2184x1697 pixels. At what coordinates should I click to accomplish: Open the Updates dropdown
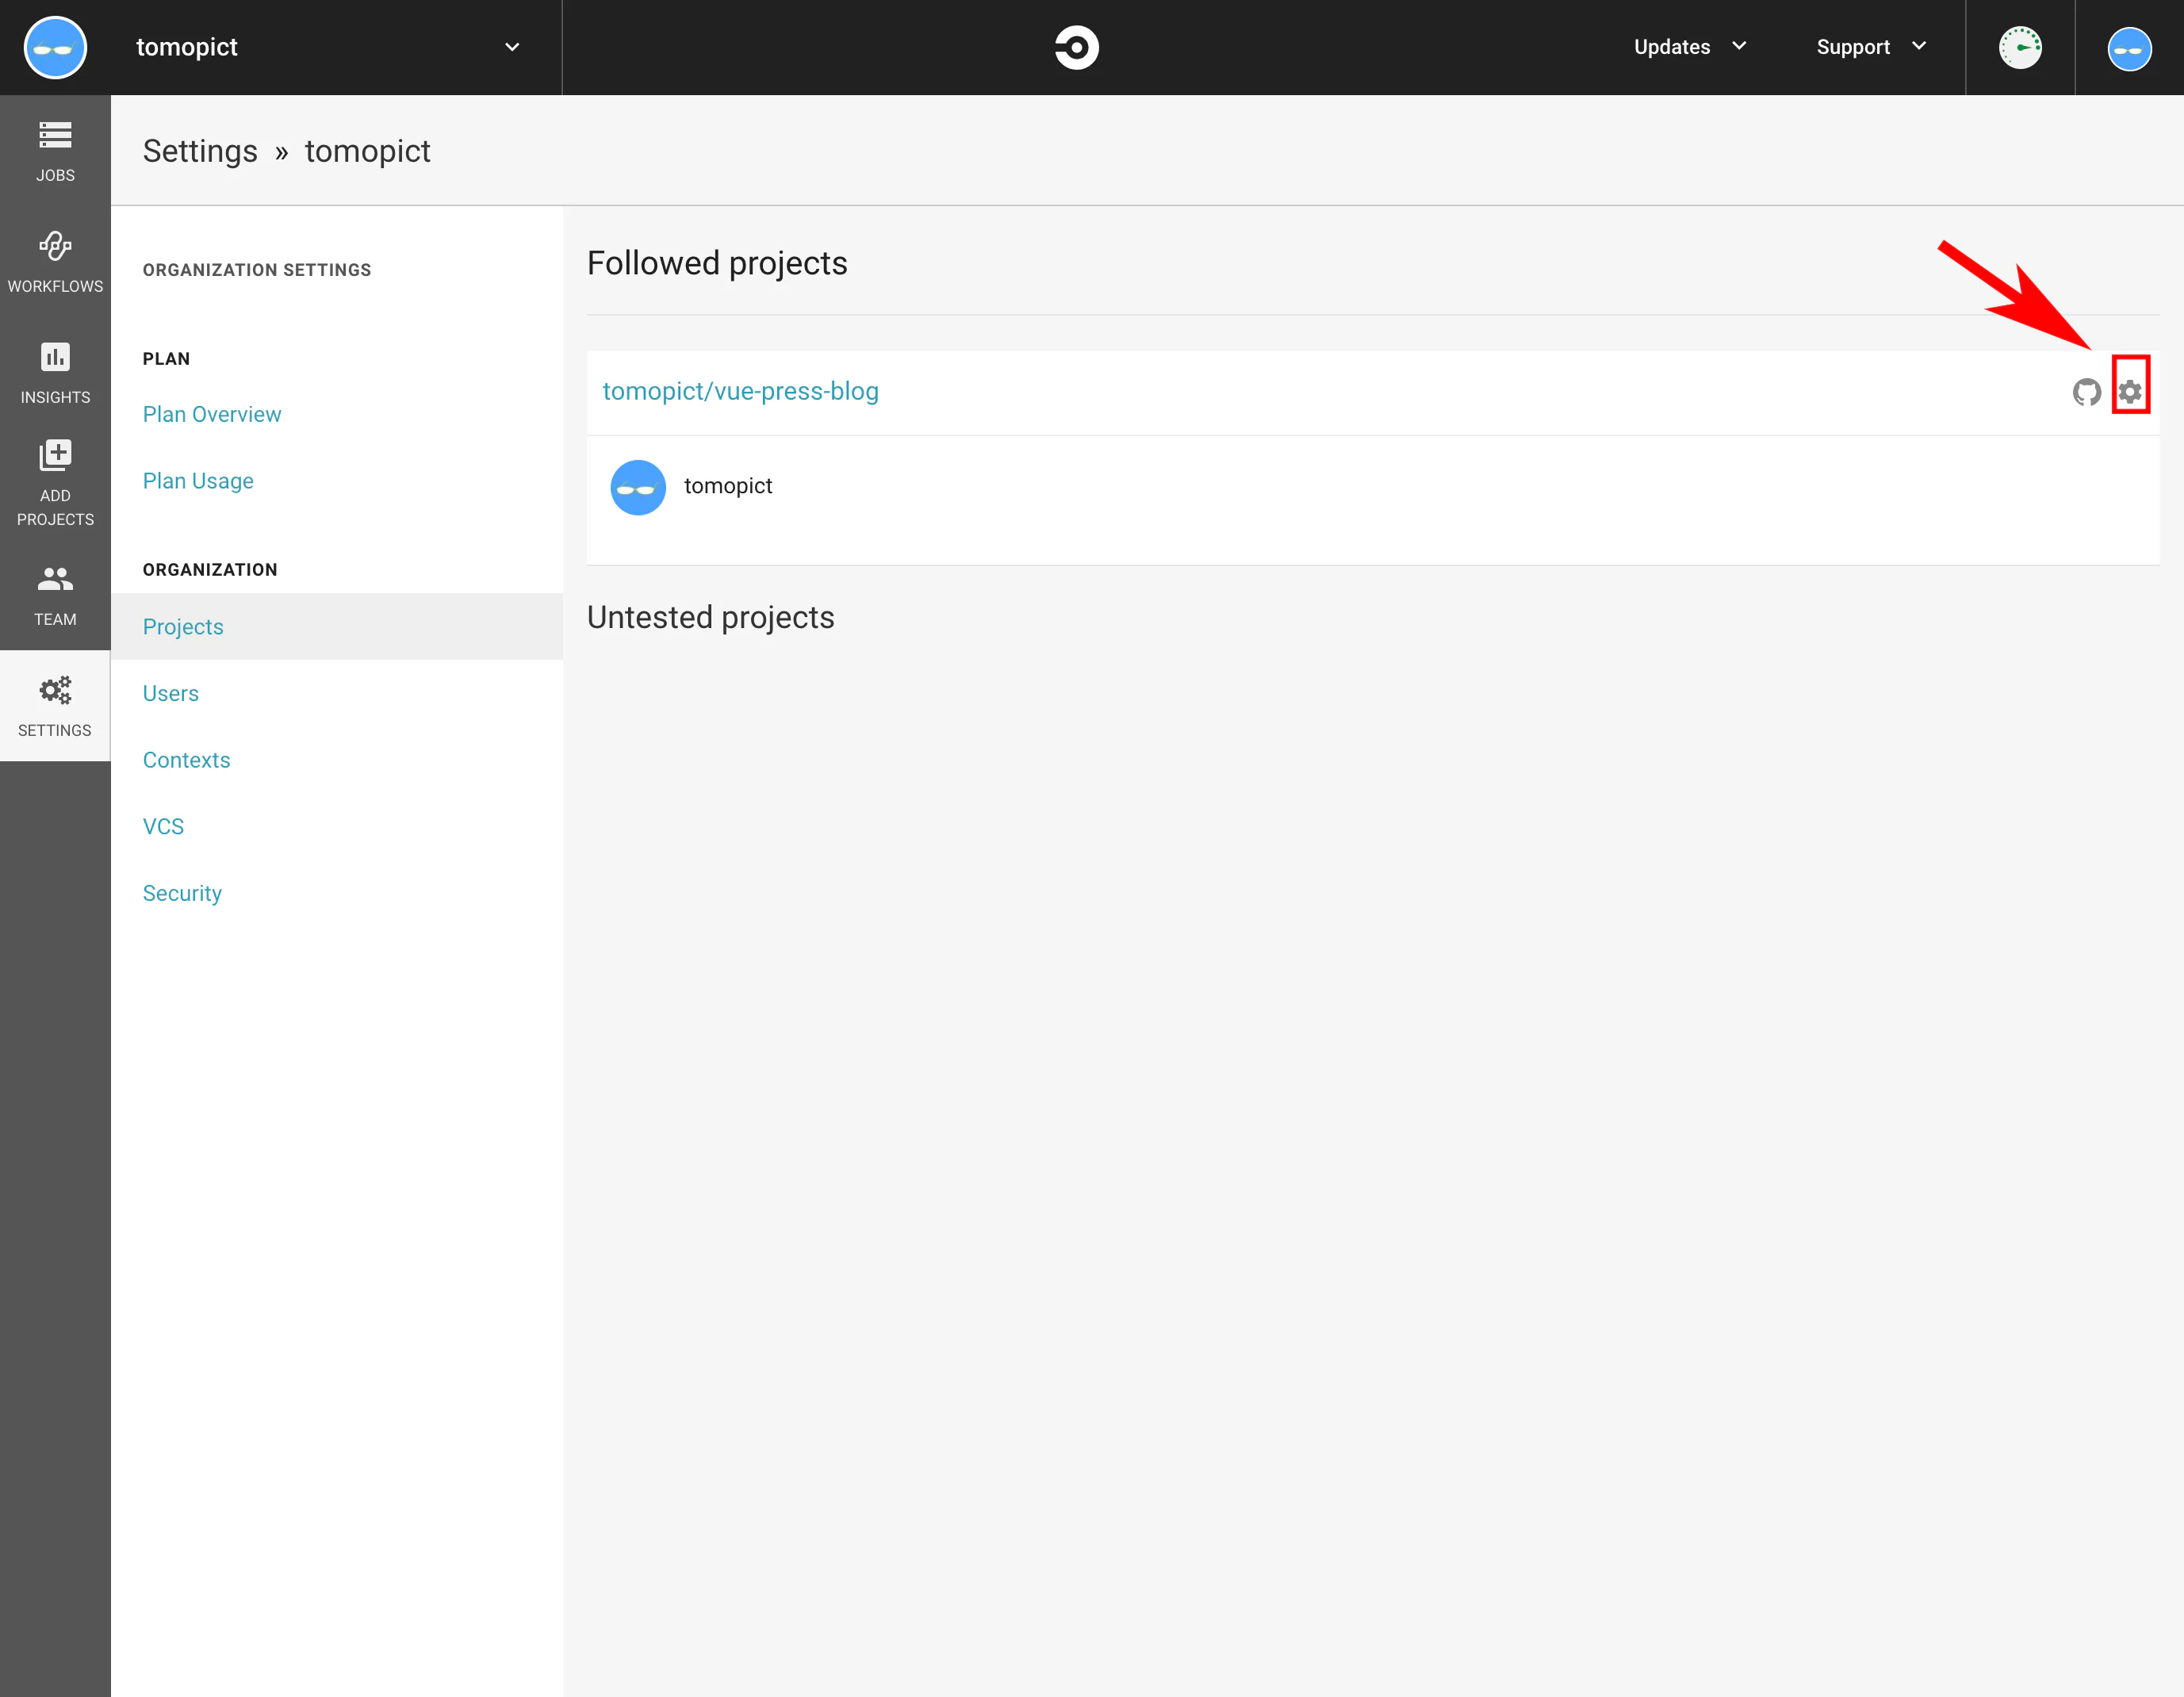[1688, 46]
